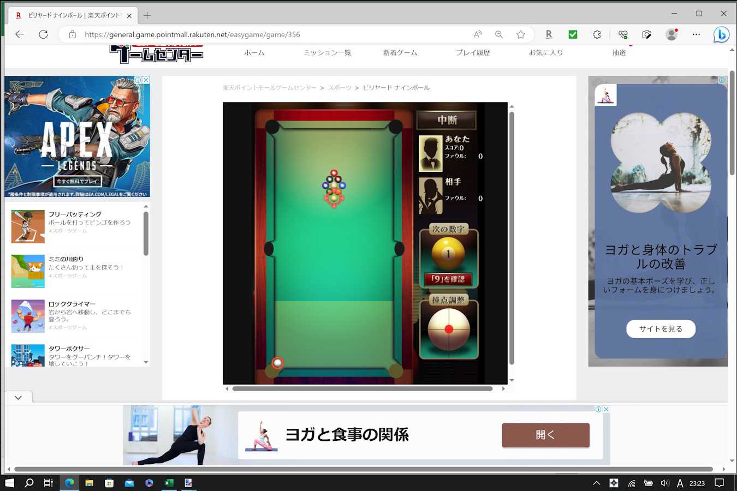The image size is (737, 491).
Task: Click the Read Aloud icon in address bar
Action: click(x=478, y=34)
